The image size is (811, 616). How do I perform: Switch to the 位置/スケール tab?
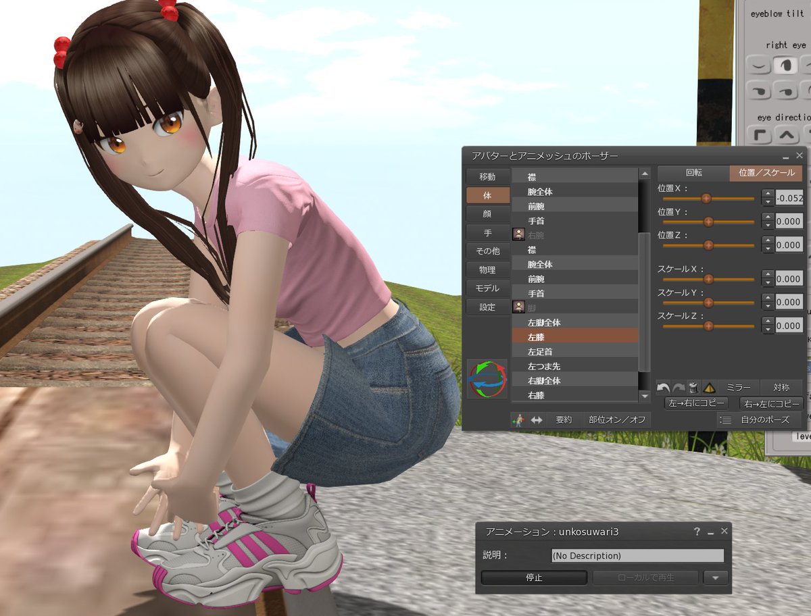point(766,173)
